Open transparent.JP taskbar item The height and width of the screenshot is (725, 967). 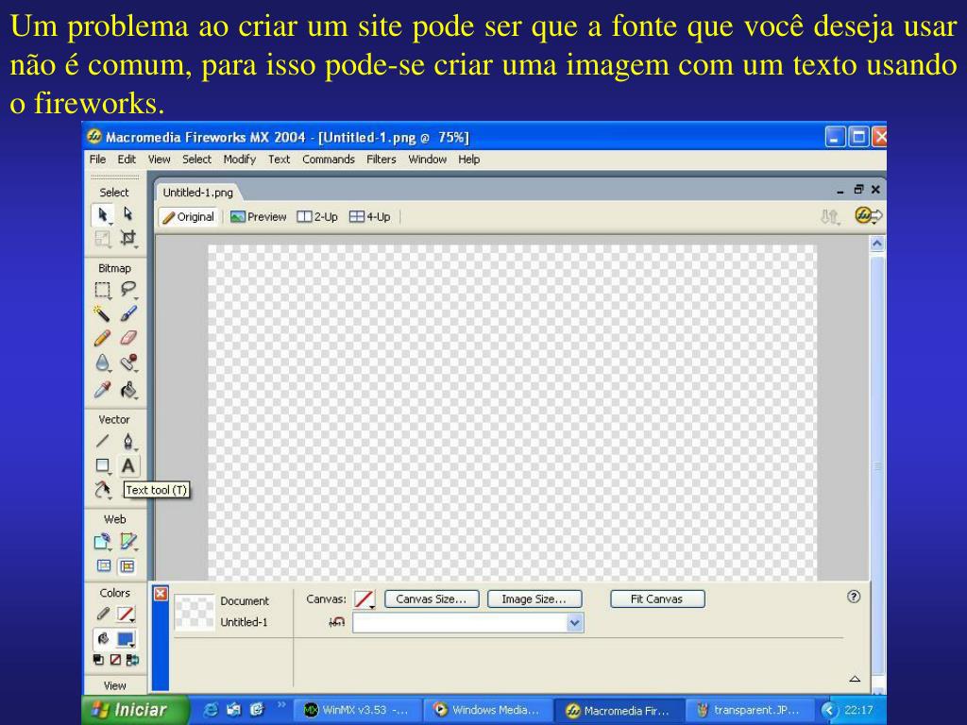(749, 710)
